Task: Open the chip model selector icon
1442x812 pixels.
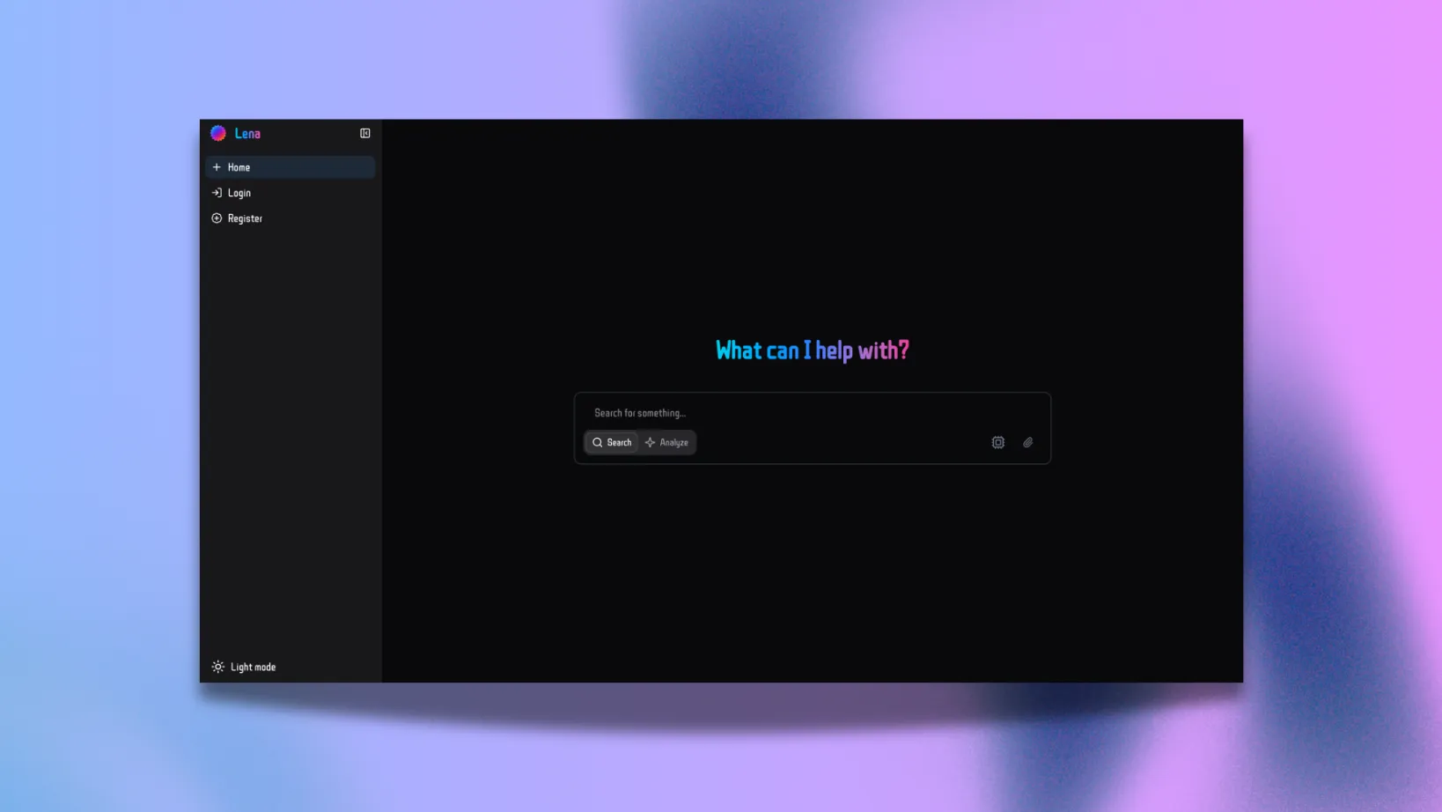Action: [997, 442]
